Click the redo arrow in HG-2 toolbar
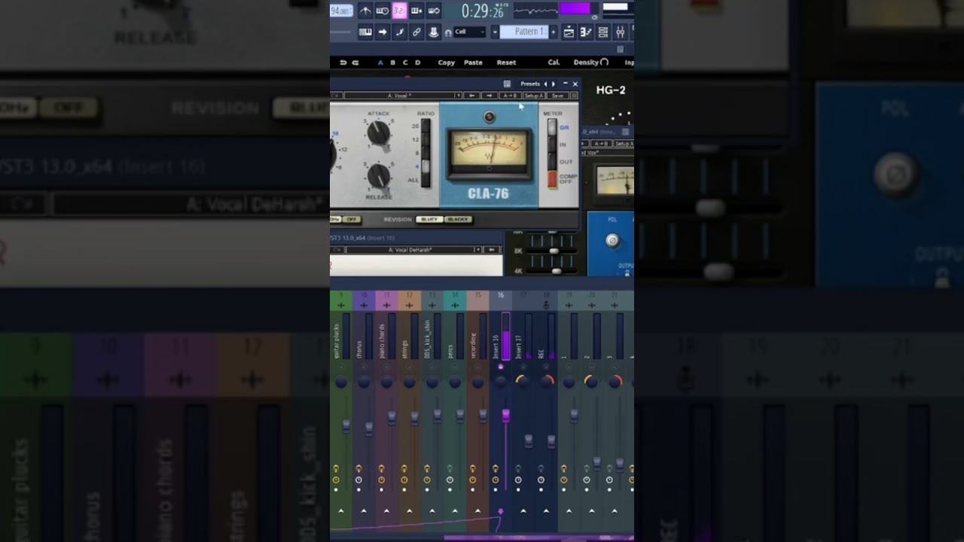964x542 pixels. 355,62
